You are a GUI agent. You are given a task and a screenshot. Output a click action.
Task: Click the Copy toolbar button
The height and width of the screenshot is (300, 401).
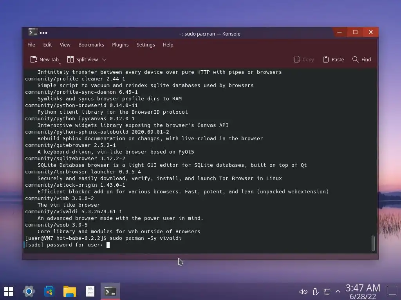point(303,59)
